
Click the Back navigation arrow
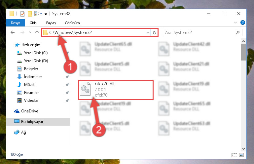coord(13,32)
